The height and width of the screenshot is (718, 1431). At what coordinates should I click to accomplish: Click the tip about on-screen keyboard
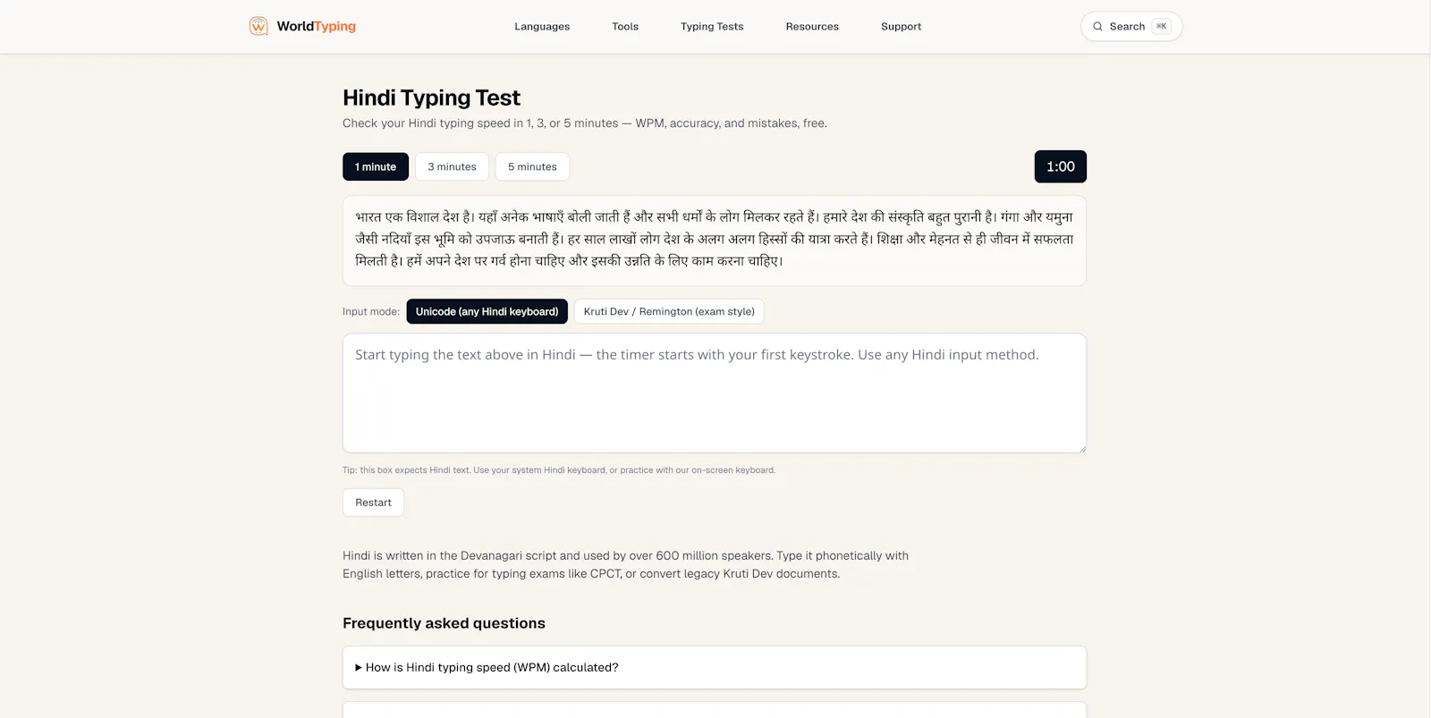pos(559,470)
